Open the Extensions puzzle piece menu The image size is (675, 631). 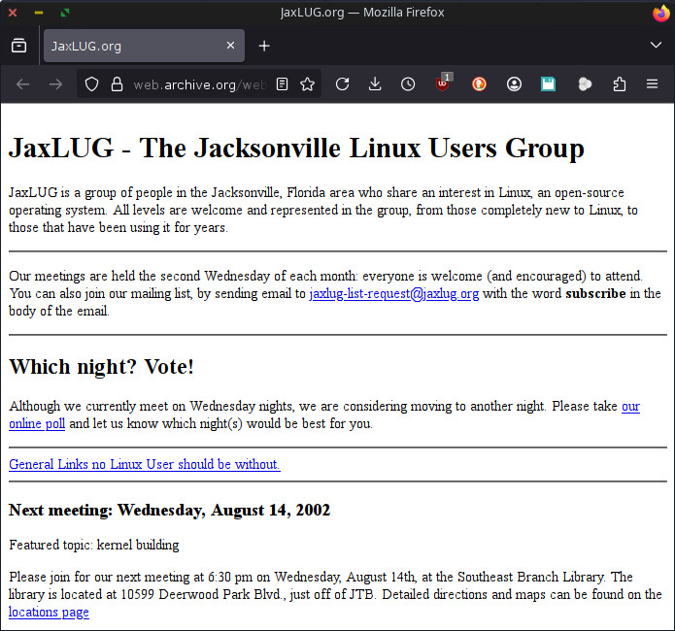pos(619,83)
